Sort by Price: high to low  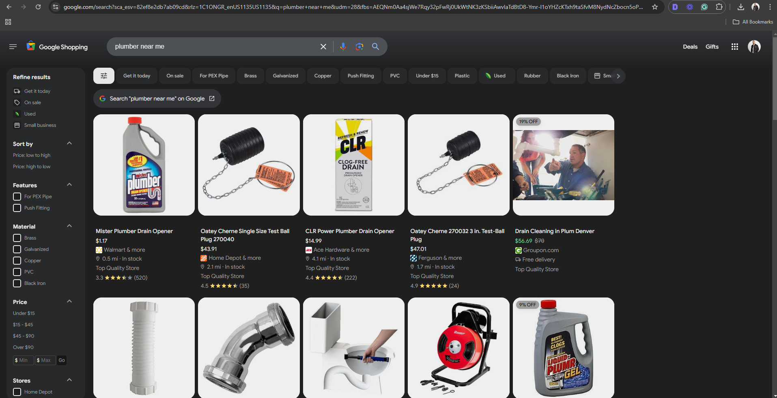[x=32, y=167]
